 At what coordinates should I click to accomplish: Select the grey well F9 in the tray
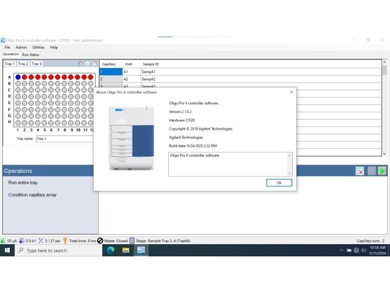point(71,109)
